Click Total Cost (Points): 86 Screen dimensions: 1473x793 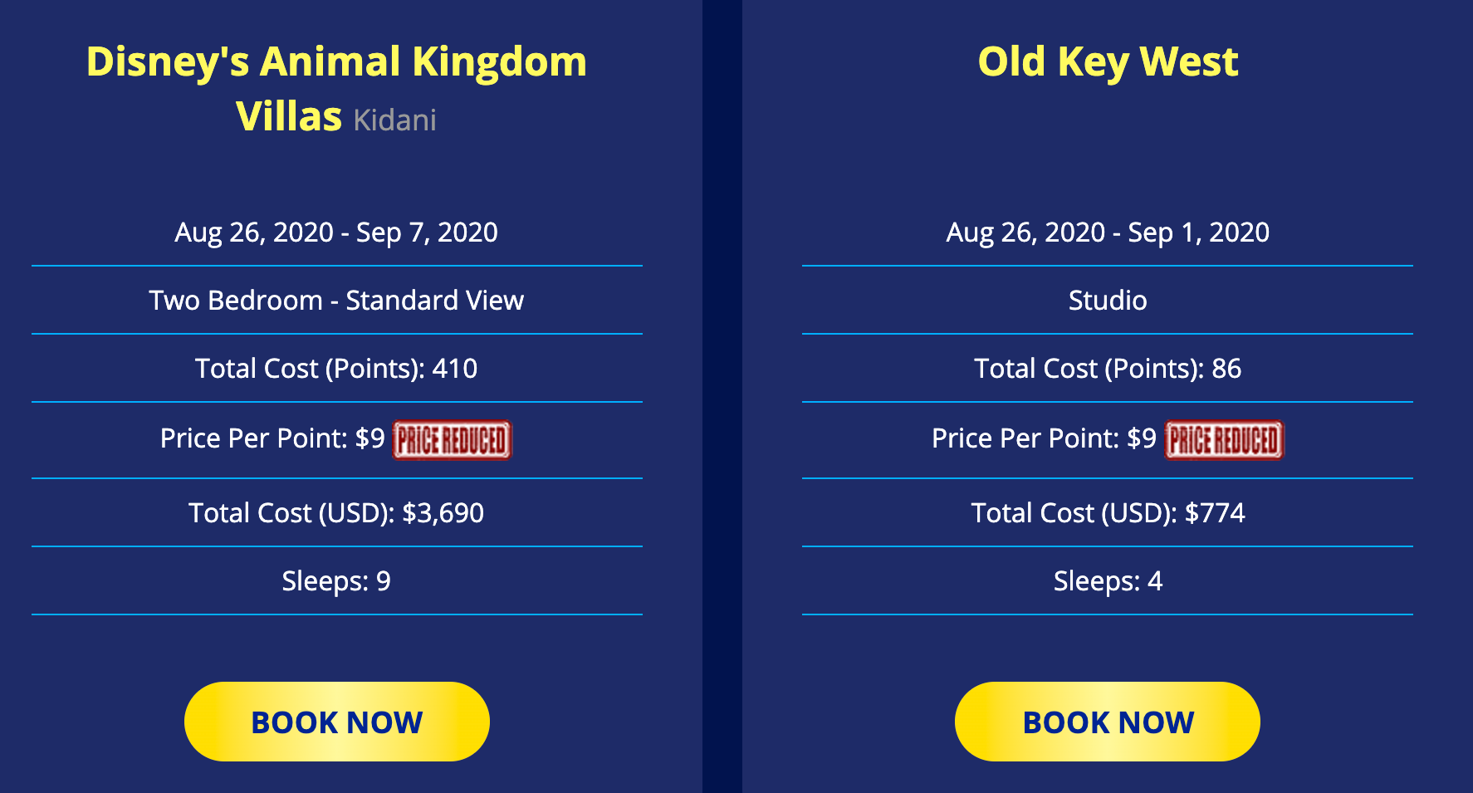click(x=1108, y=368)
